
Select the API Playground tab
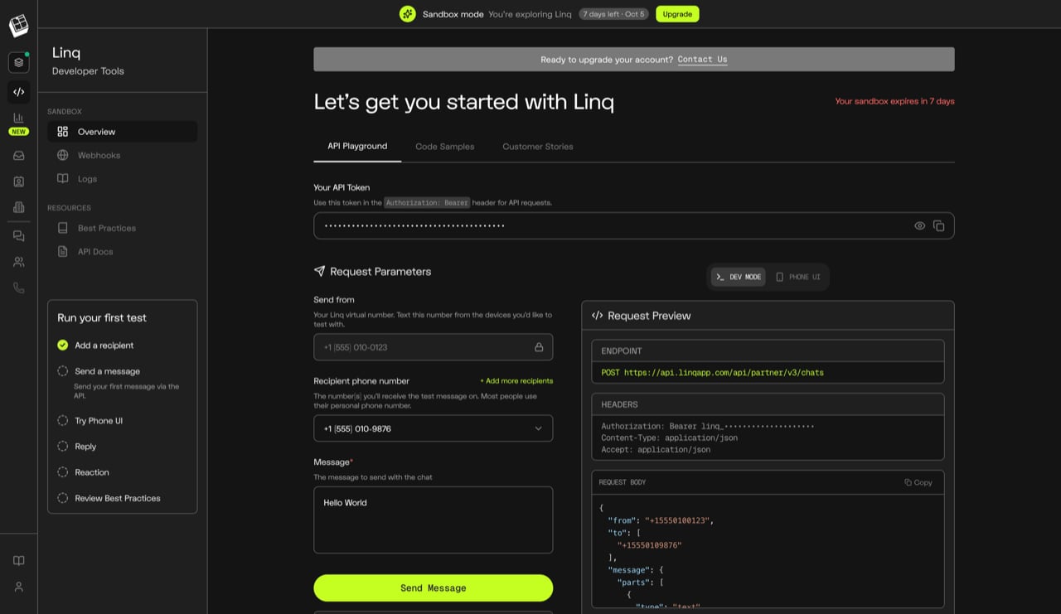click(357, 147)
